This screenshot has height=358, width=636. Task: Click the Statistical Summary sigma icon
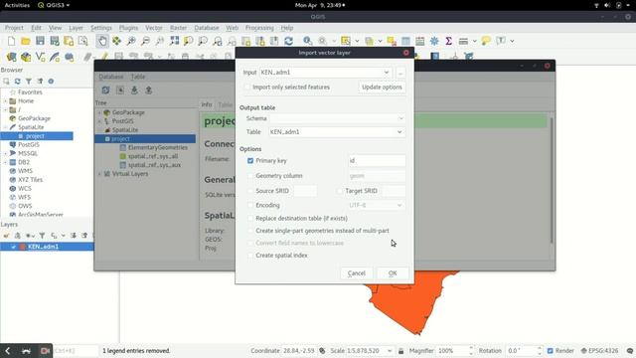coord(448,41)
